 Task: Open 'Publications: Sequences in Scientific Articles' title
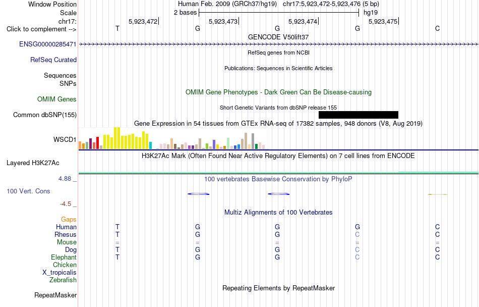(x=278, y=68)
